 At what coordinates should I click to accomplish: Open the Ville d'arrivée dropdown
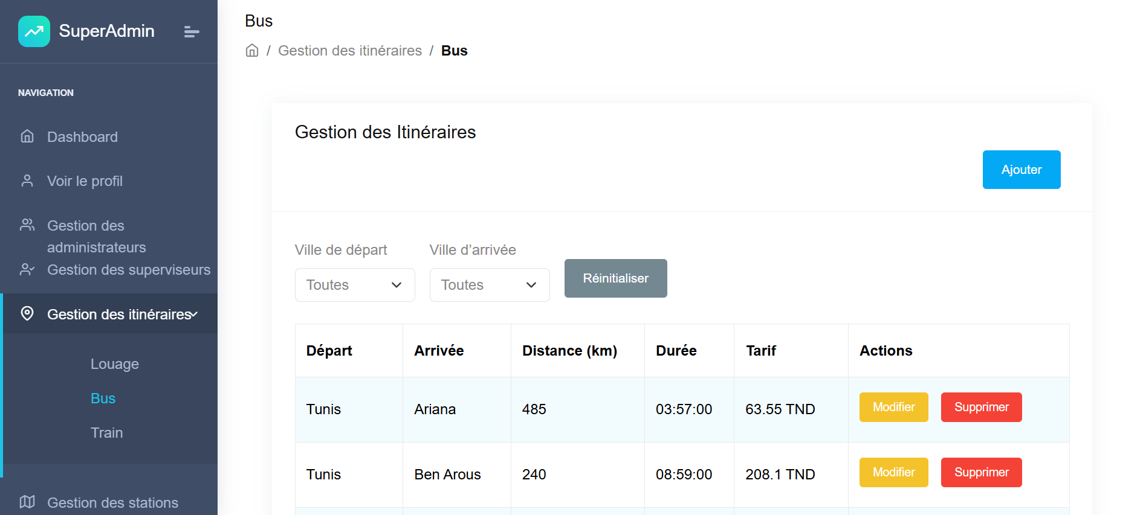point(490,285)
